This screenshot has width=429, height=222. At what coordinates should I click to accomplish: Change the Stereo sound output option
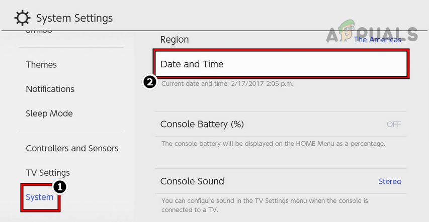tap(390, 181)
